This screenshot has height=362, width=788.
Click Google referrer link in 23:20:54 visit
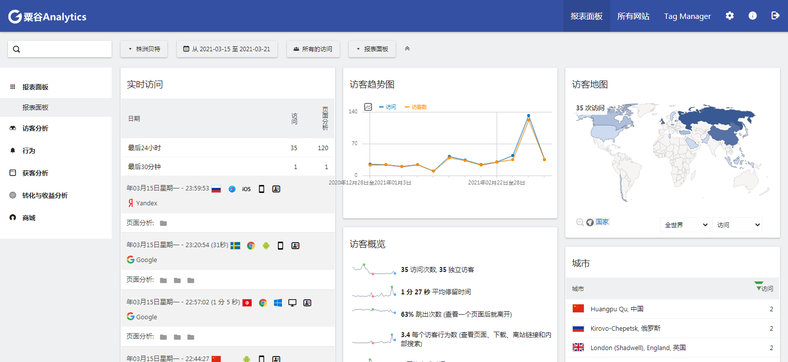coord(146,260)
